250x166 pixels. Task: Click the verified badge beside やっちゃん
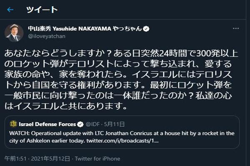147,29
